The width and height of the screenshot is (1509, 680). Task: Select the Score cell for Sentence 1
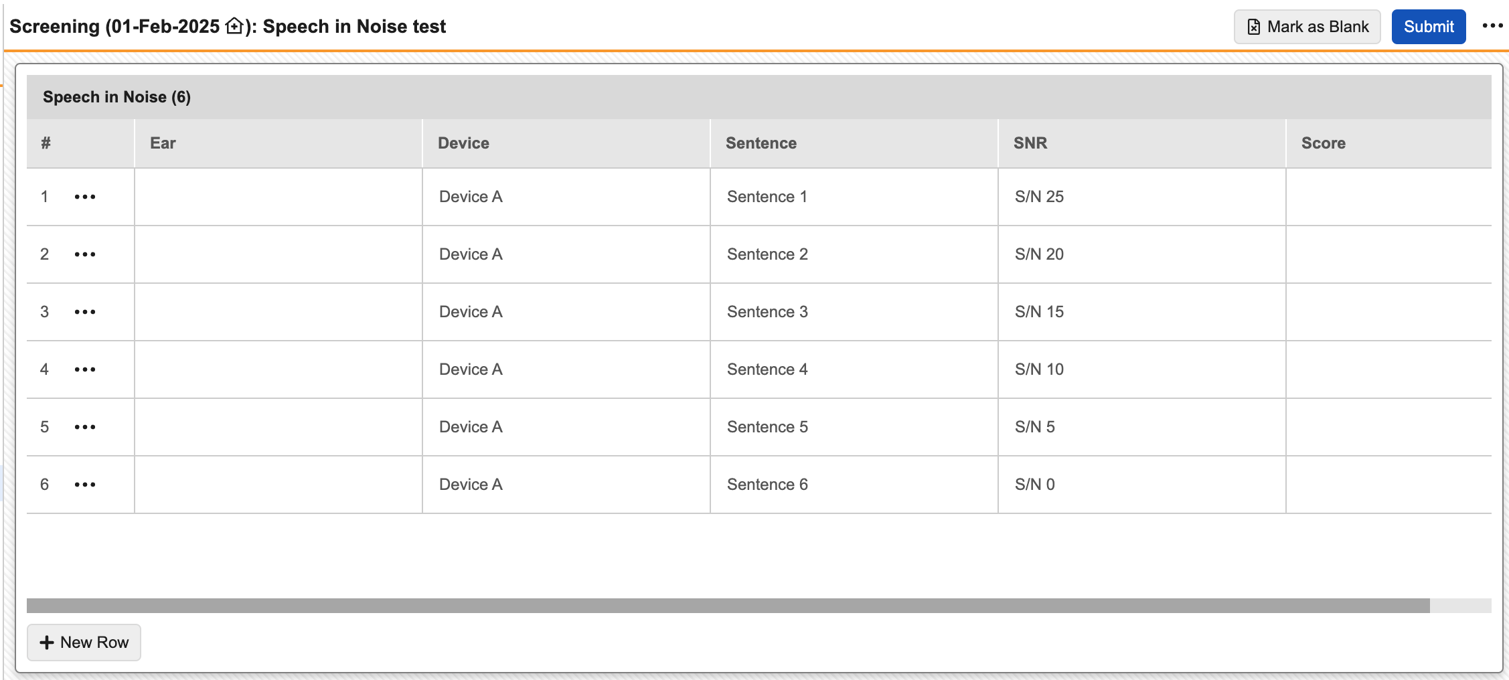pos(1388,197)
